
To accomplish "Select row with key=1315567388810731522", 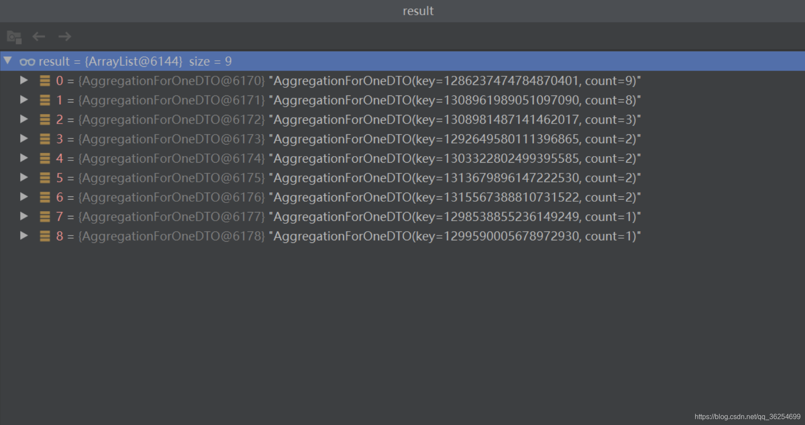I will [x=402, y=197].
